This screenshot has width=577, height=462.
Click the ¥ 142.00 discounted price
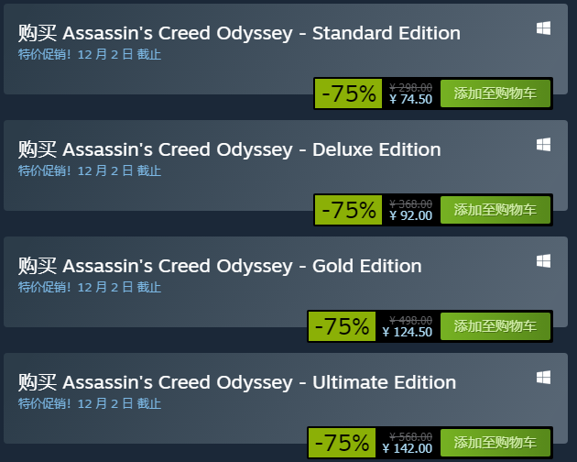pyautogui.click(x=408, y=448)
